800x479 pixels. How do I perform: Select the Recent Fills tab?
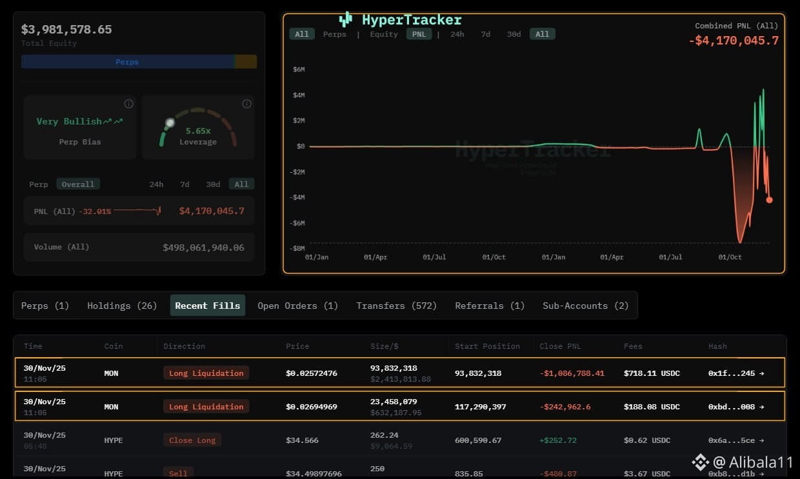point(208,306)
